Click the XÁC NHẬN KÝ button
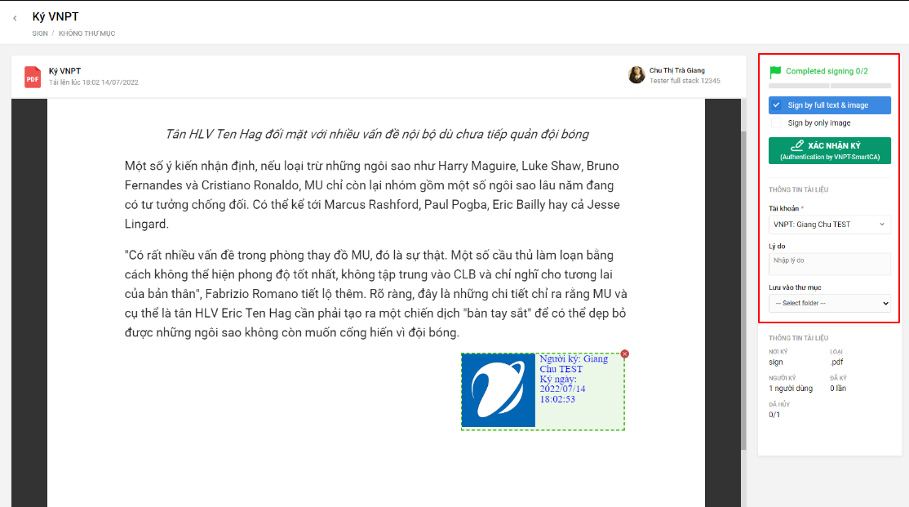This screenshot has width=909, height=507. click(830, 151)
